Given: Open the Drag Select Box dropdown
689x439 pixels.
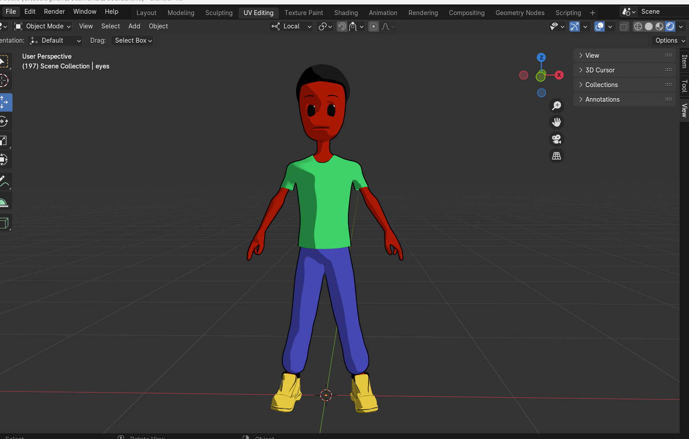Looking at the screenshot, I should pos(133,40).
